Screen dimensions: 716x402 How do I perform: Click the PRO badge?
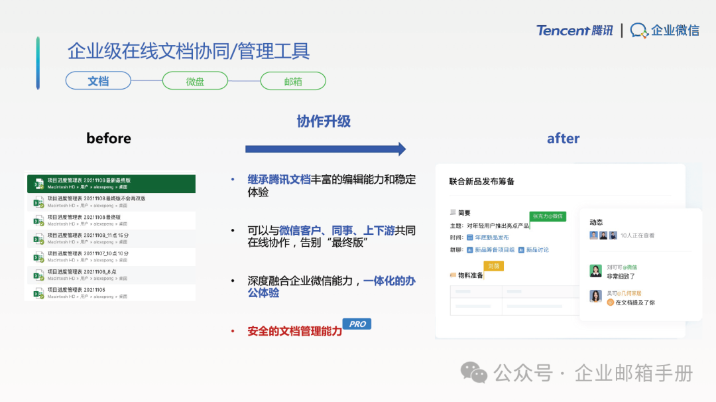[357, 324]
